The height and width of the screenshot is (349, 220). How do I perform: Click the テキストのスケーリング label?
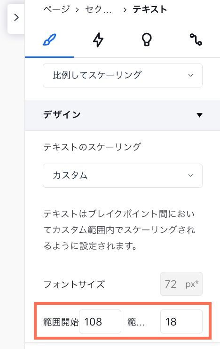pos(92,147)
